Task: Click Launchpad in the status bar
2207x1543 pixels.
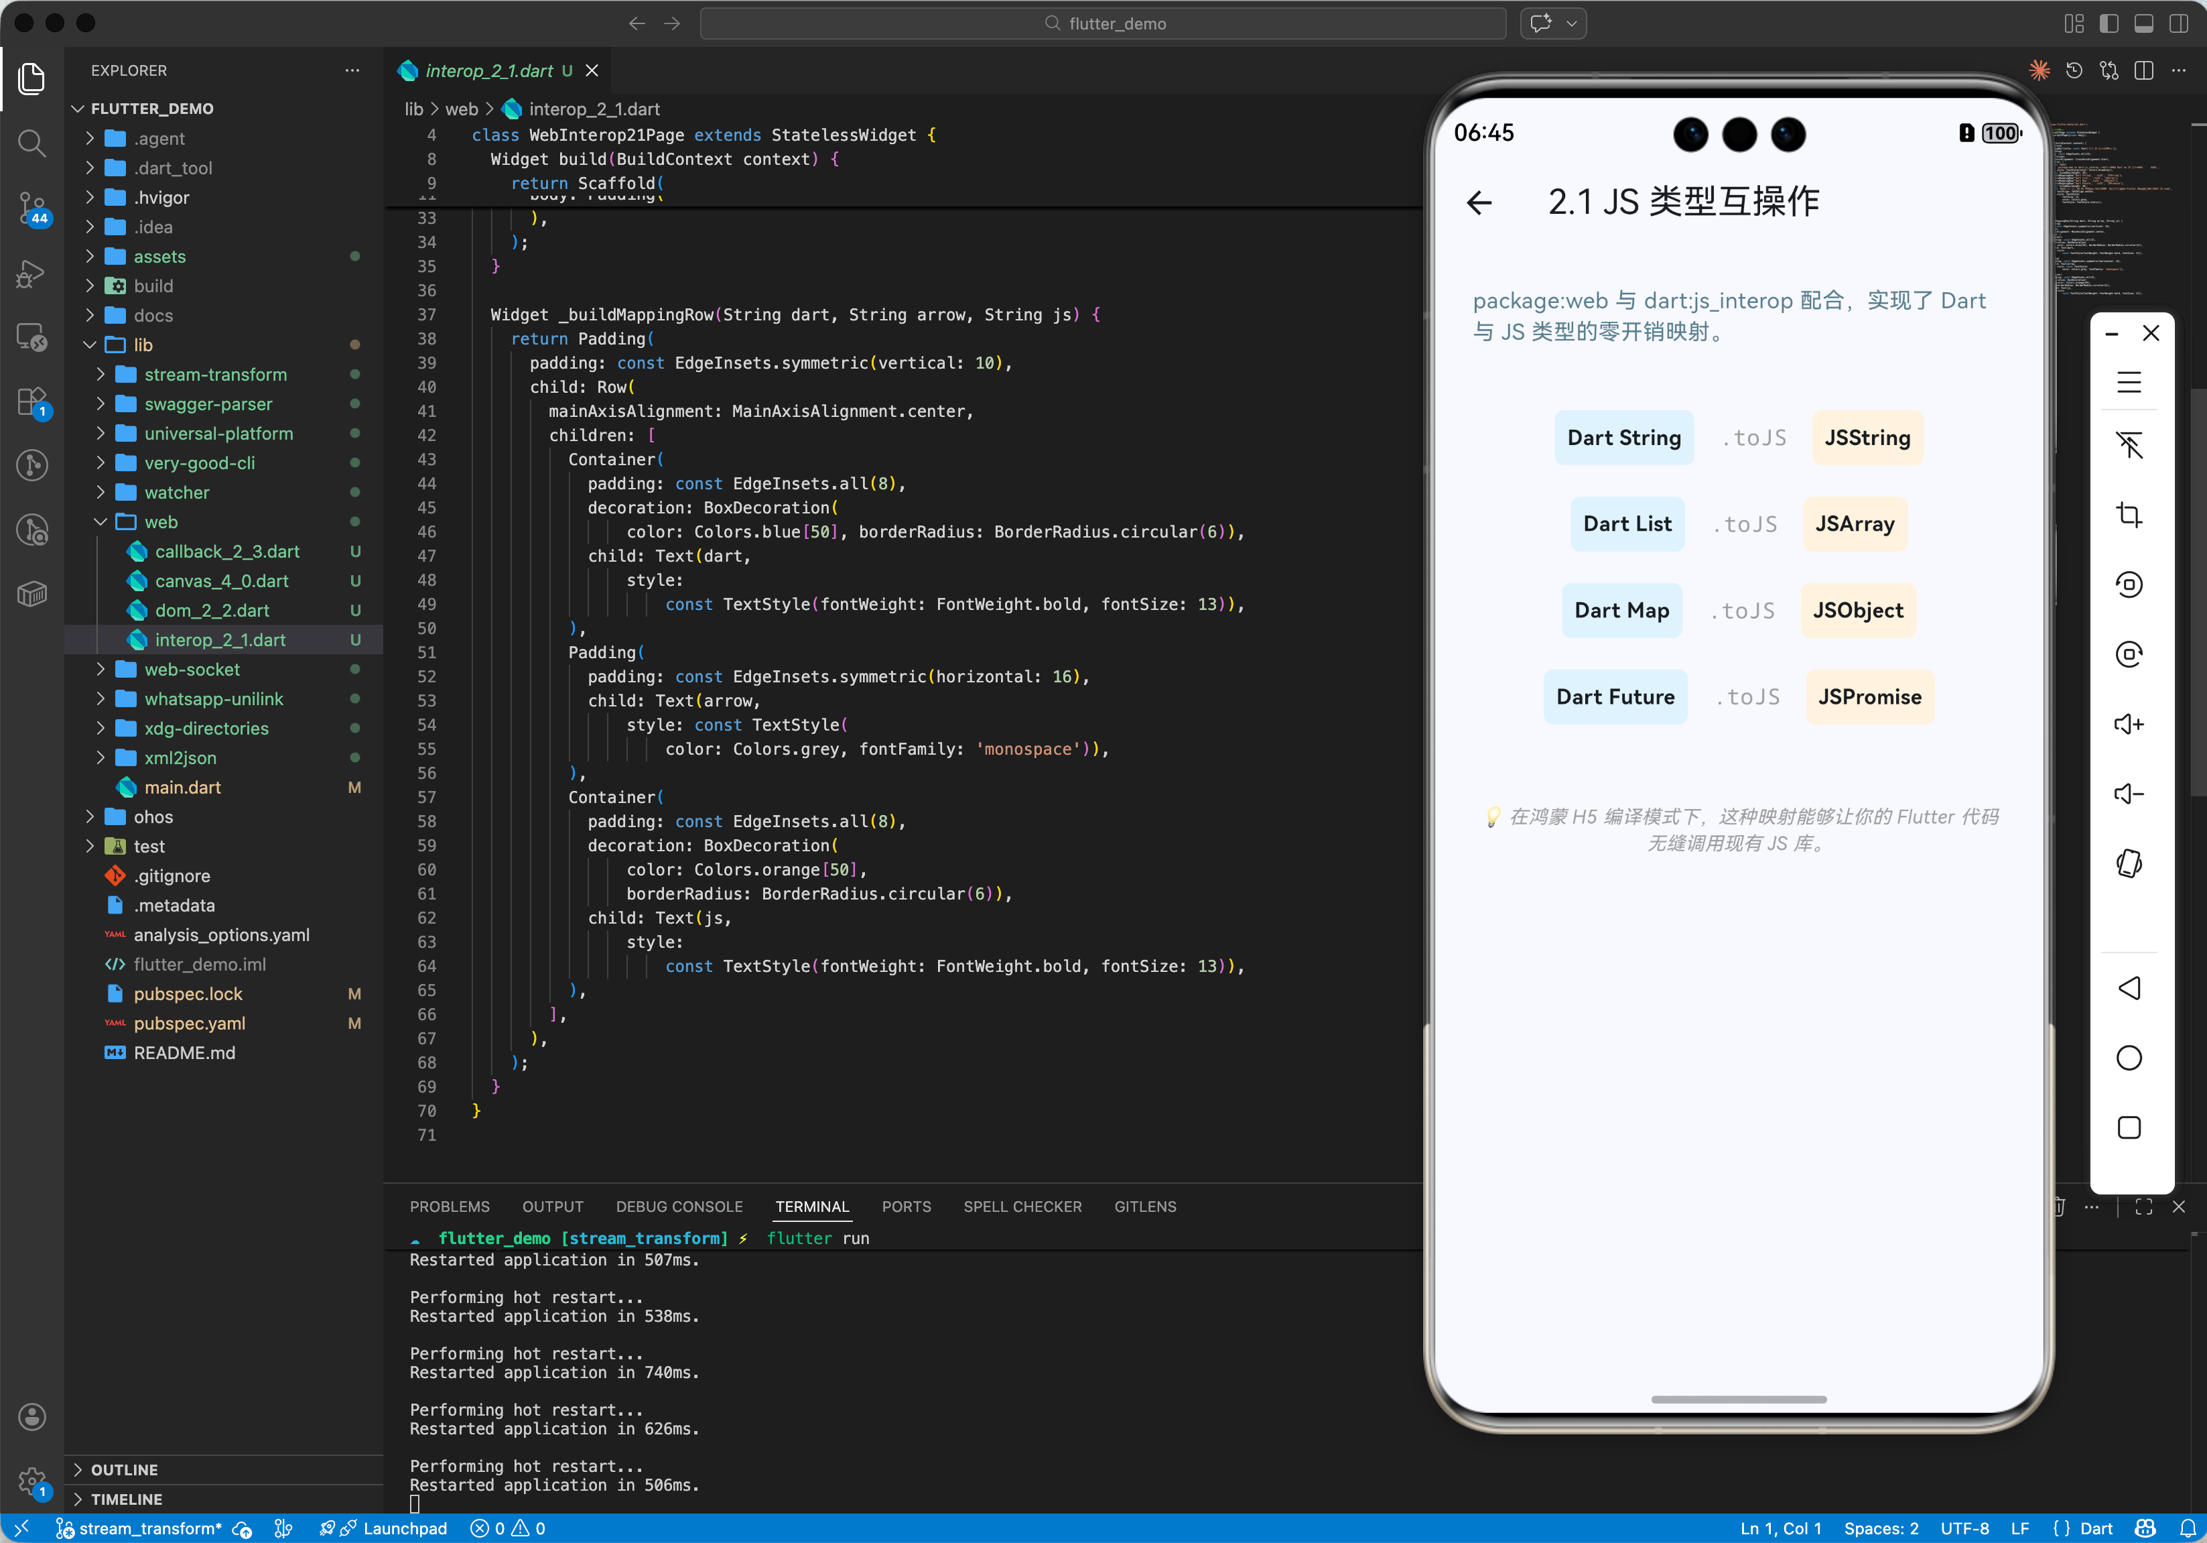Action: pyautogui.click(x=404, y=1528)
